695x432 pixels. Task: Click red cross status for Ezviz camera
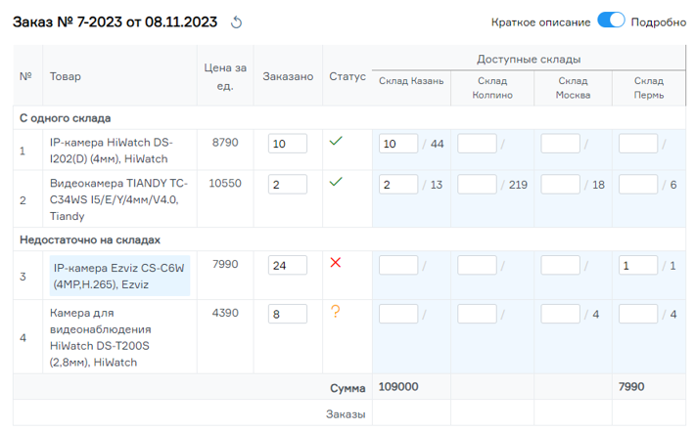pos(336,263)
